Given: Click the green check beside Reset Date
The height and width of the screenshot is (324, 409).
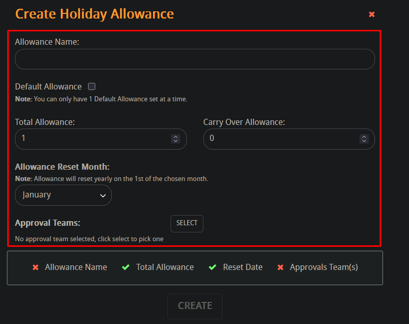Looking at the screenshot, I should 213,267.
